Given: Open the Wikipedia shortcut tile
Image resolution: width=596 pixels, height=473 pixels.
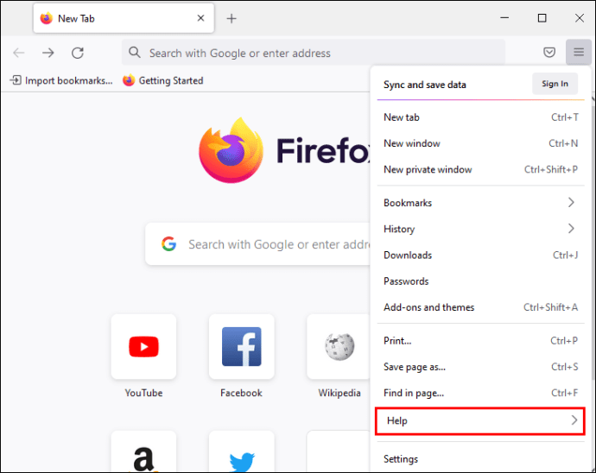Looking at the screenshot, I should coord(339,346).
